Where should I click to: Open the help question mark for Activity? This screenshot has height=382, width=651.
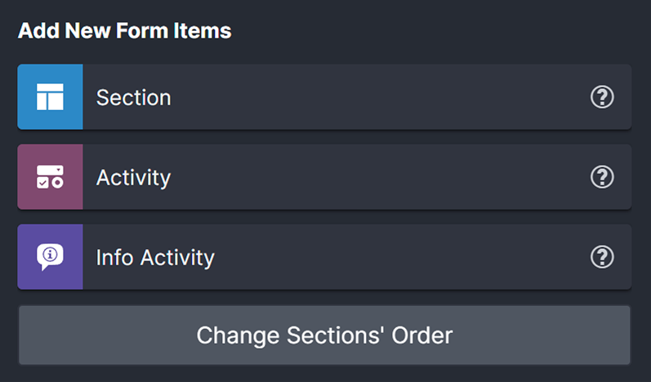pos(602,177)
